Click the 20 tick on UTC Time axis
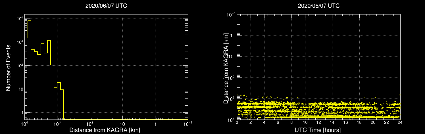 point(373,122)
